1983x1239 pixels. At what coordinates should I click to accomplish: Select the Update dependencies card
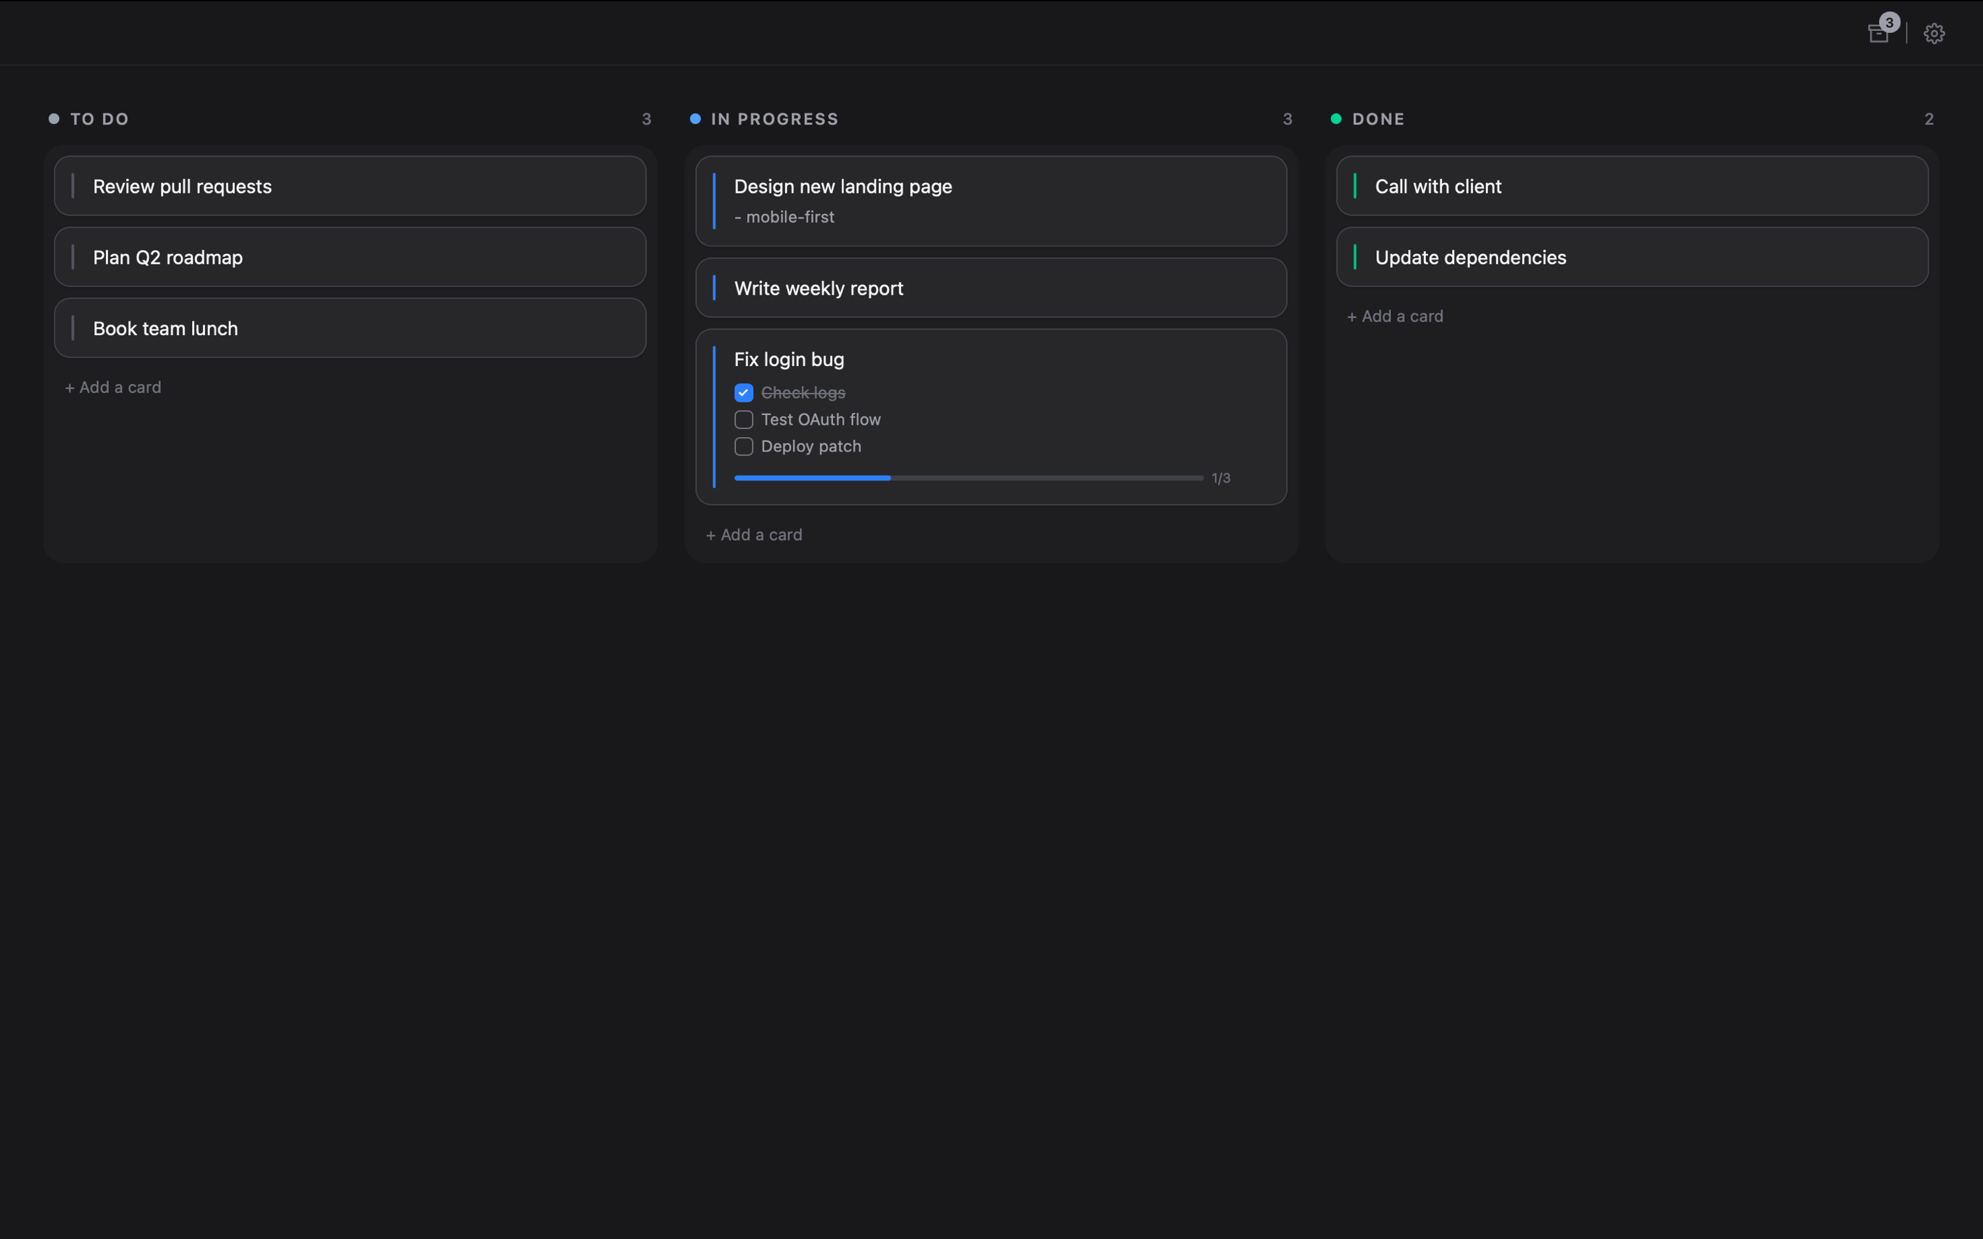pos(1631,257)
